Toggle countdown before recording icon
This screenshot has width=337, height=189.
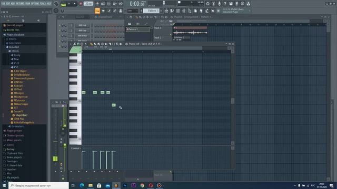[109, 4]
